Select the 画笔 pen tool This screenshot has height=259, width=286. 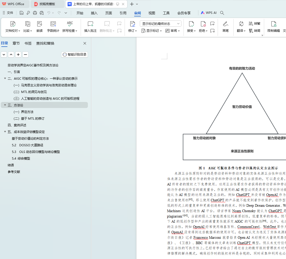(x=226, y=27)
